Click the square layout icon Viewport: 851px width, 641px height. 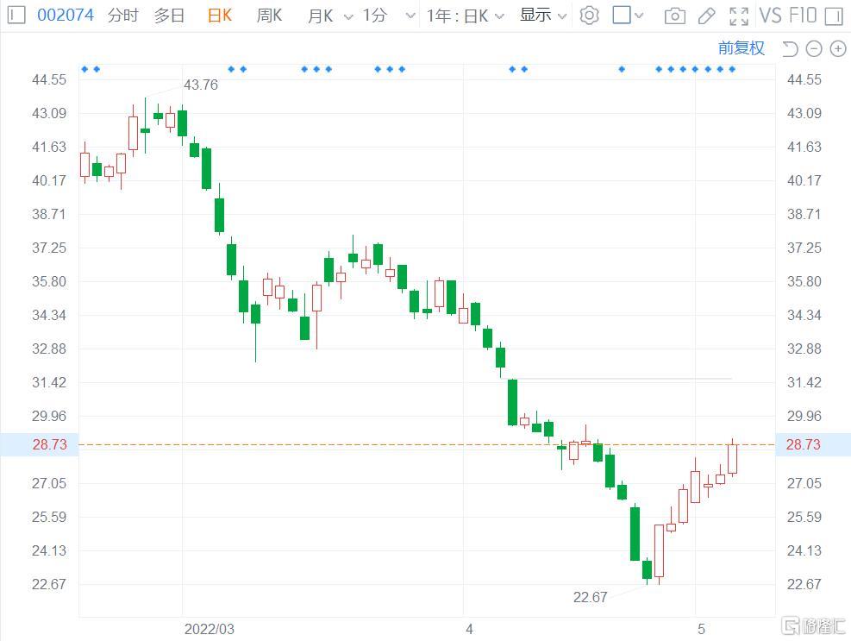pos(622,16)
